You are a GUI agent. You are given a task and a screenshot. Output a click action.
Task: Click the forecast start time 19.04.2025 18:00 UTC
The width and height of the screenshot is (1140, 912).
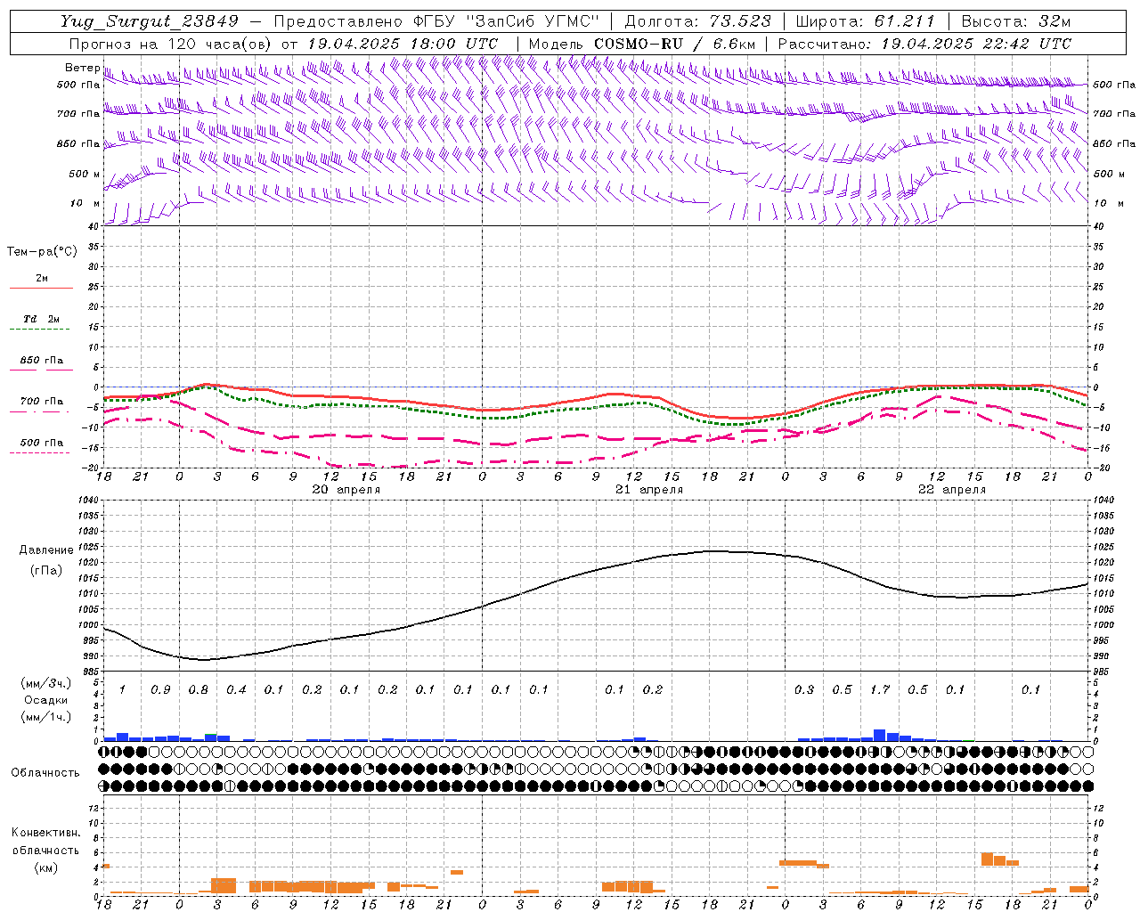pos(402,44)
